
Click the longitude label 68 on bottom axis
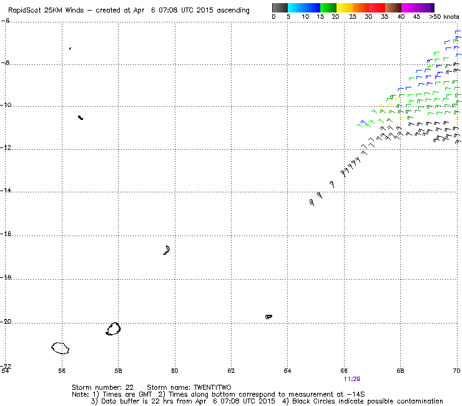[x=400, y=370]
